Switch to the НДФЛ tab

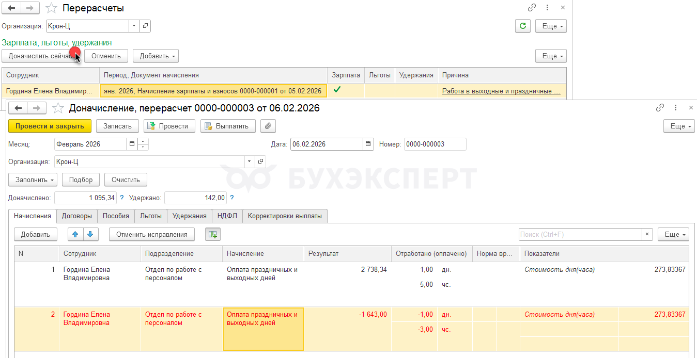coord(227,216)
